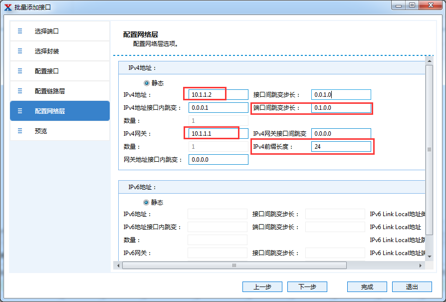Click the list icon beside 选择封装
This screenshot has height=302, width=446.
(20, 51)
